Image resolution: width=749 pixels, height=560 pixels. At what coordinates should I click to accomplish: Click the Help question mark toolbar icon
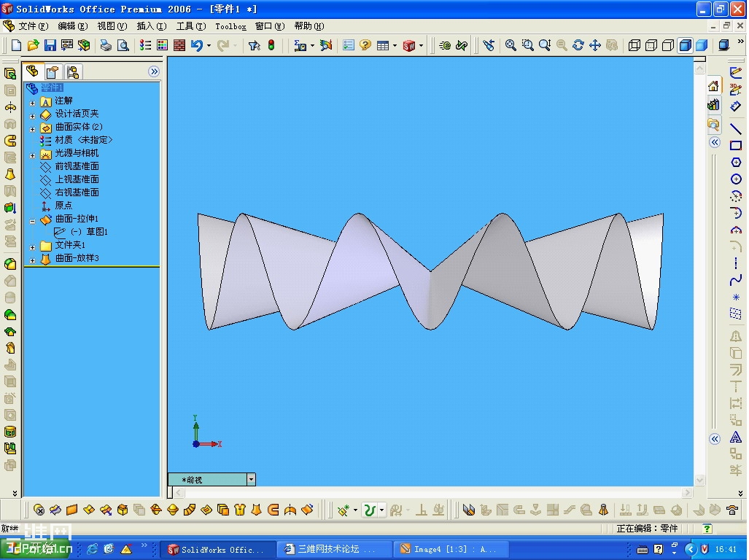(365, 45)
